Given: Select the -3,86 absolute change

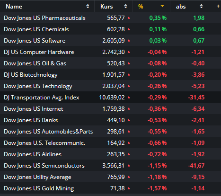Looking at the screenshot, I should (198, 75).
